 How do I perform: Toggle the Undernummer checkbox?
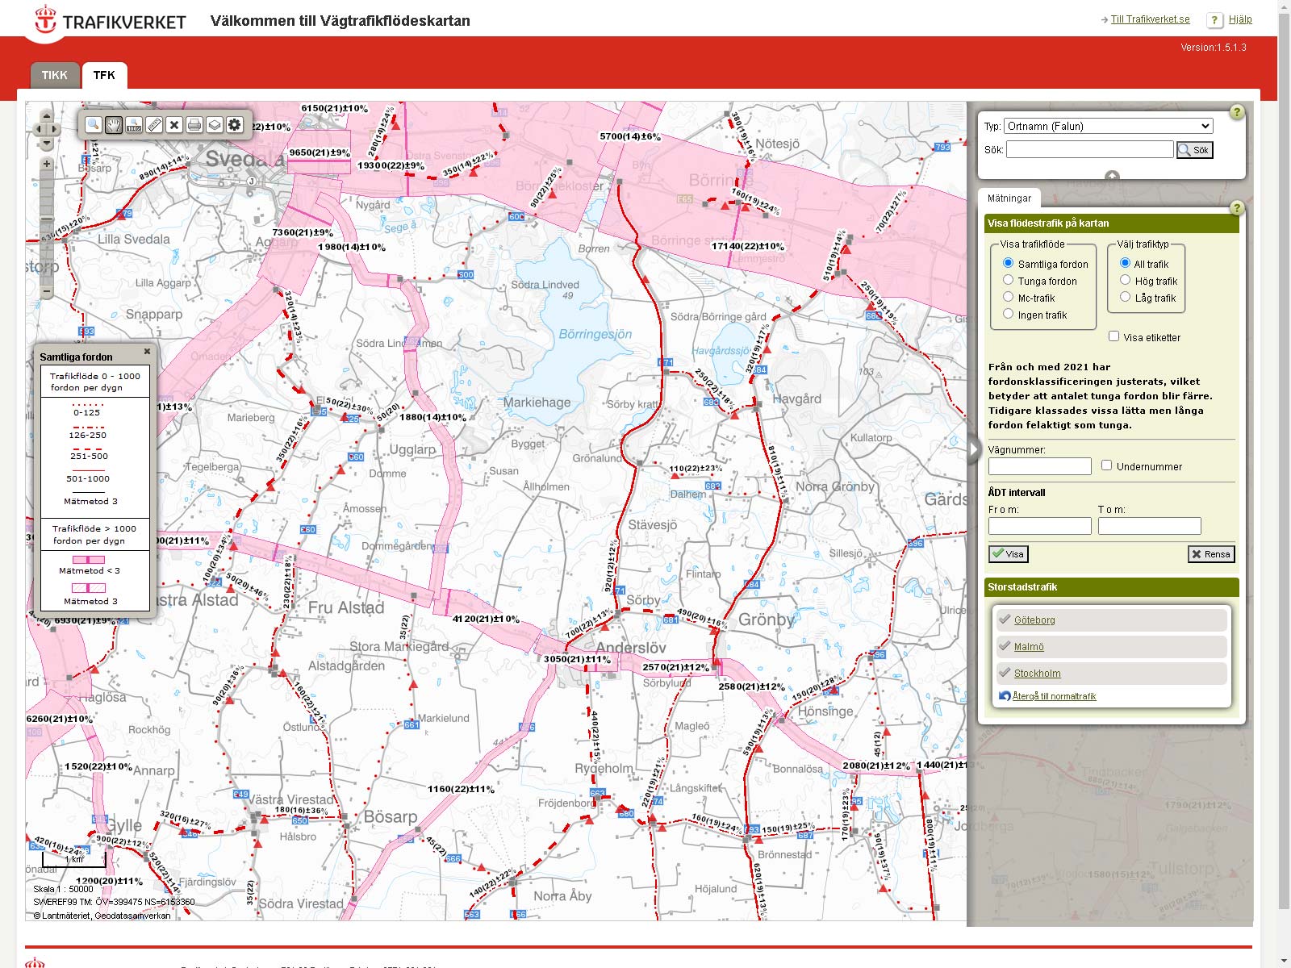(x=1106, y=465)
